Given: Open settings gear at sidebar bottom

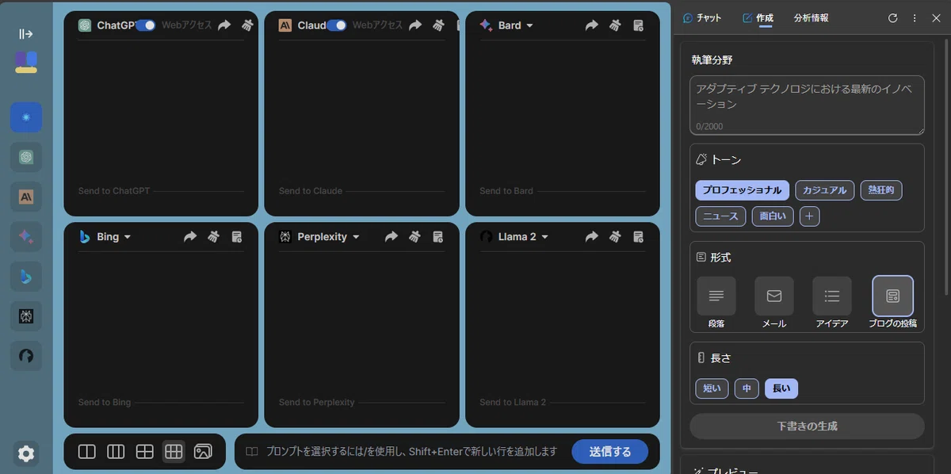Looking at the screenshot, I should (x=26, y=453).
